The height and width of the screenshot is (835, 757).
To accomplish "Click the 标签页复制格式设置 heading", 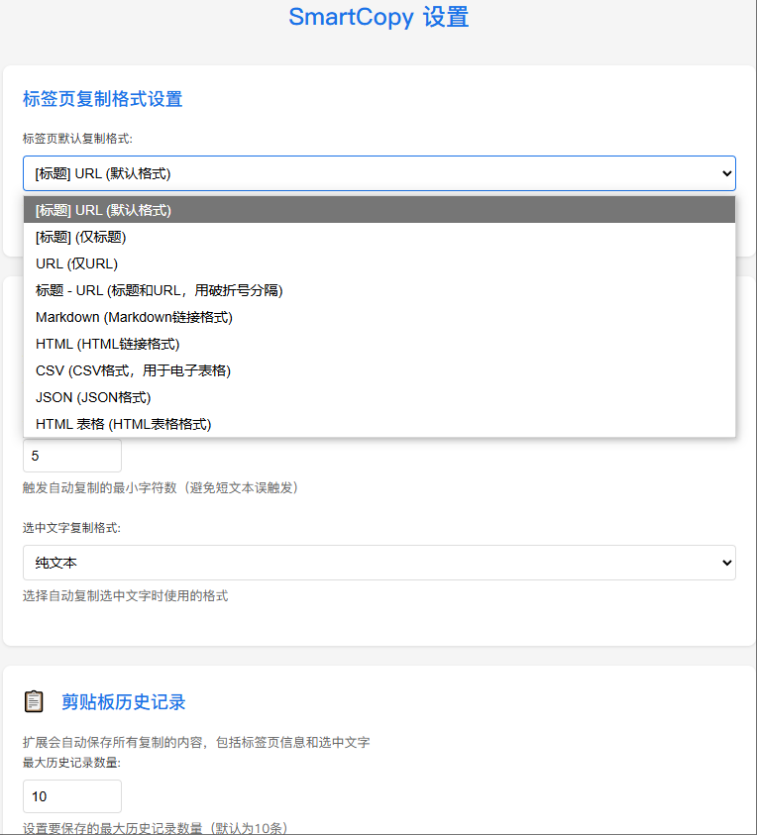I will coord(102,99).
